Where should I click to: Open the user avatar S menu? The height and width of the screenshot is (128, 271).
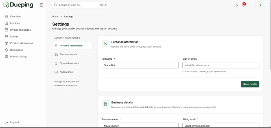[261, 5]
